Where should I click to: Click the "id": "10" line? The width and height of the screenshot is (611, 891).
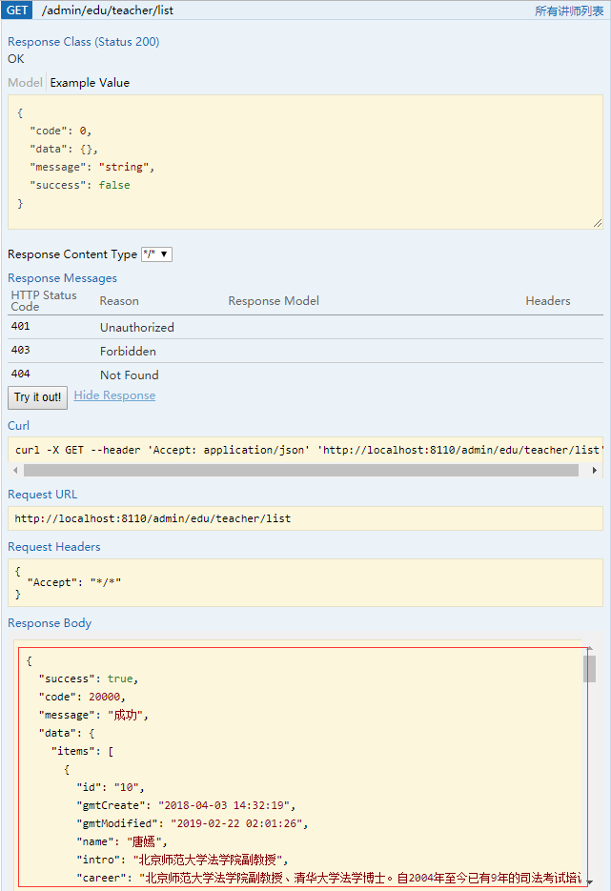coord(111,787)
